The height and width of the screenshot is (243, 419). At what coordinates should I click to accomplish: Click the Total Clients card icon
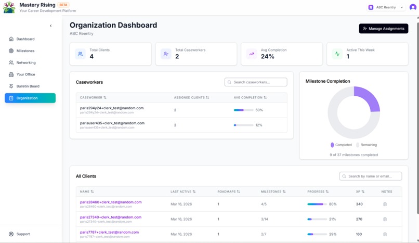click(80, 54)
